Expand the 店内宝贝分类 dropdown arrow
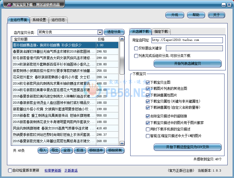Viewport: 234px width, 178px height. pyautogui.click(x=100, y=32)
